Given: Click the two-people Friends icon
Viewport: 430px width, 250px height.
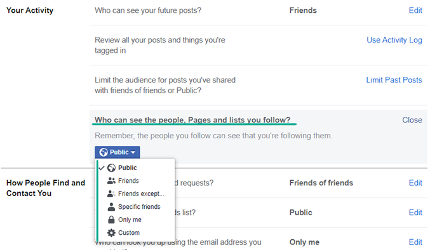Looking at the screenshot, I should (x=111, y=181).
